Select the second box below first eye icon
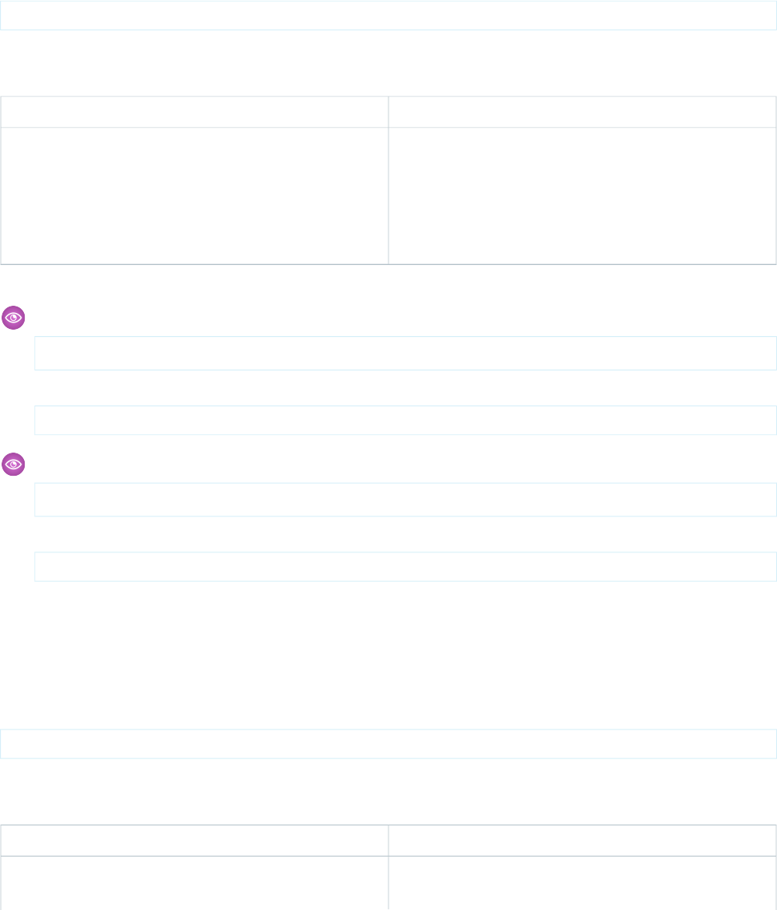This screenshot has height=910, width=777. click(405, 420)
